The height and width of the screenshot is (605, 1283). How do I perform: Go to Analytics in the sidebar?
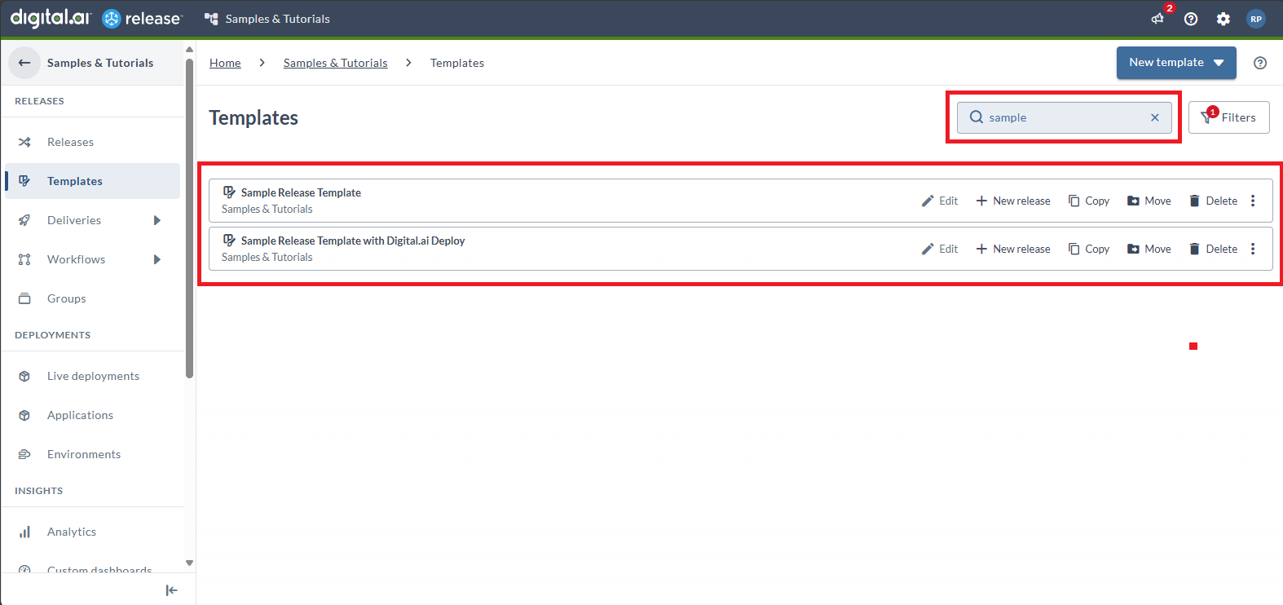[72, 532]
